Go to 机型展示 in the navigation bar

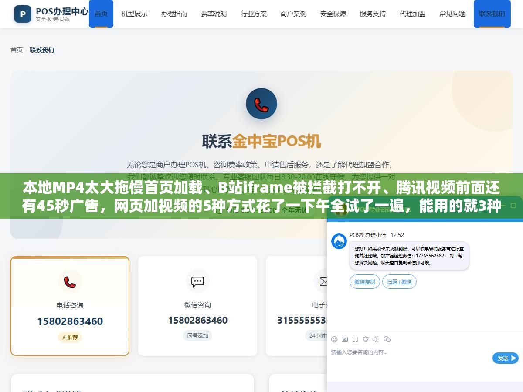[x=134, y=14]
